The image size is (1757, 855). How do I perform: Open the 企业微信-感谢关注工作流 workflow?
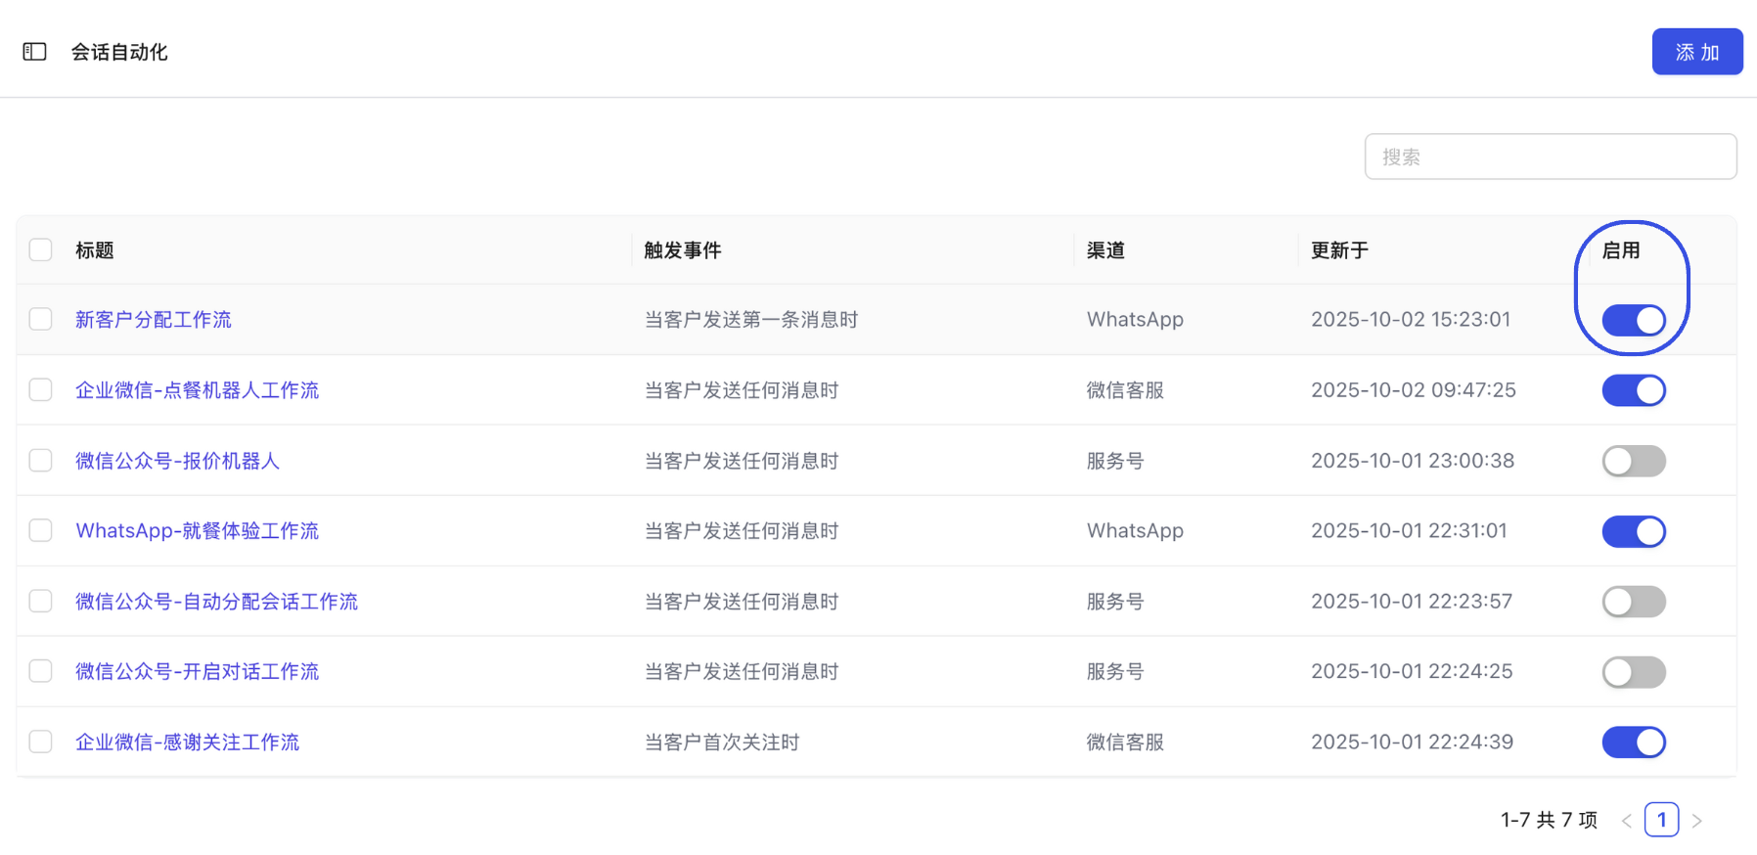tap(187, 742)
